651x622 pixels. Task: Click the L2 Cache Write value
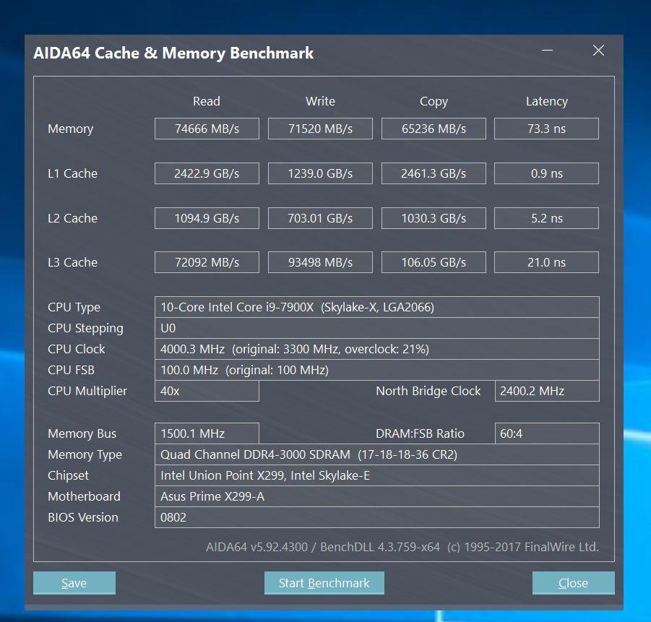click(x=320, y=218)
